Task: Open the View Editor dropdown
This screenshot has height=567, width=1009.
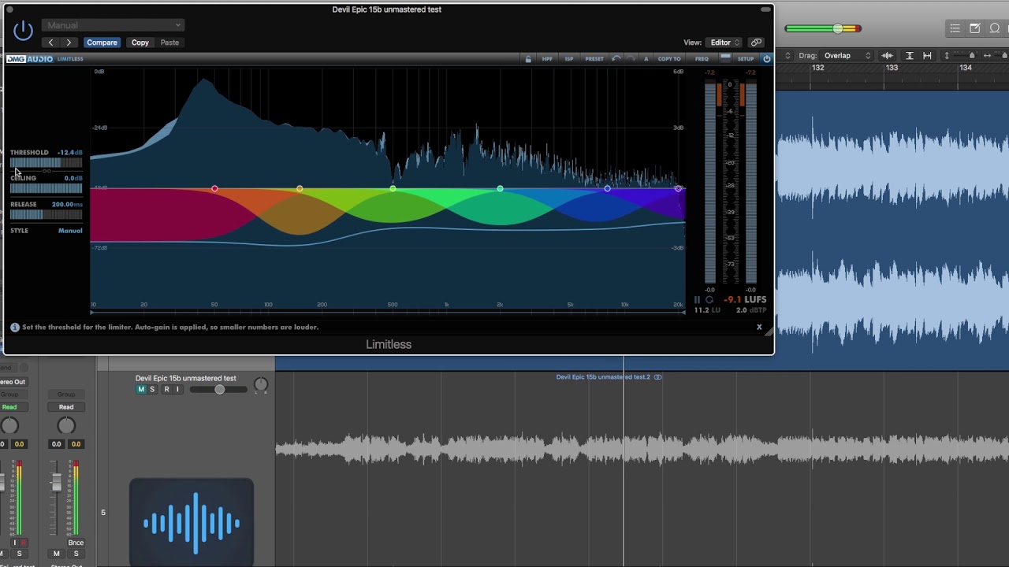Action: click(725, 43)
